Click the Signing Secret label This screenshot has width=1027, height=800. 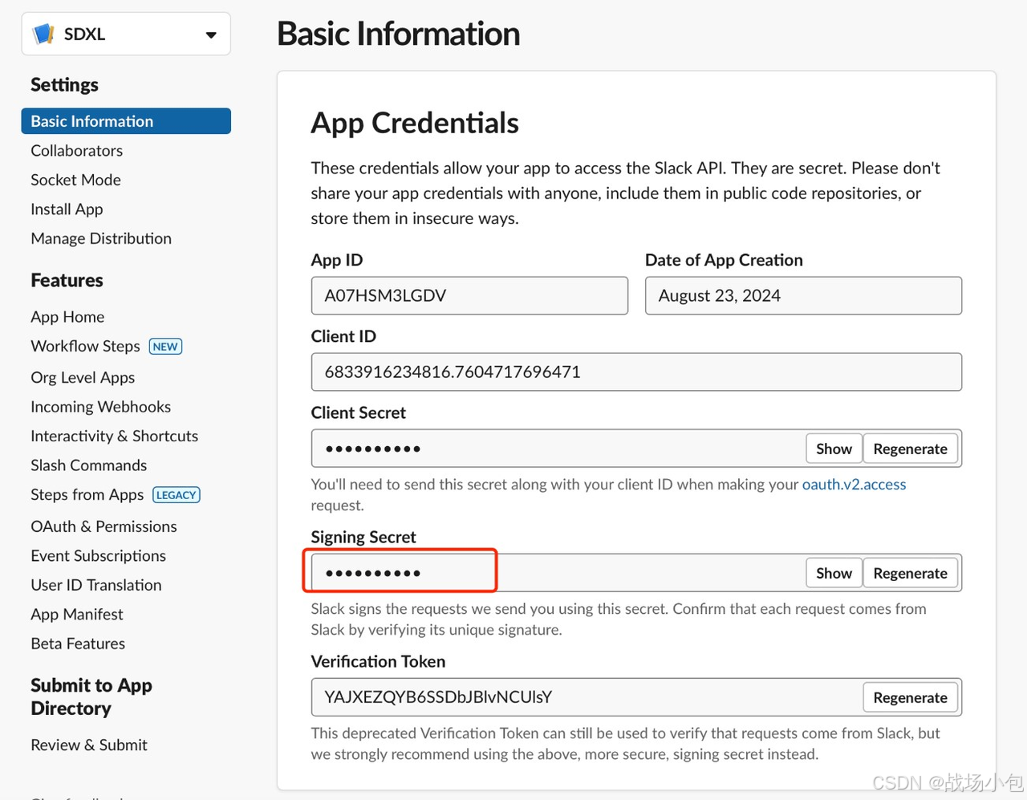pyautogui.click(x=363, y=537)
